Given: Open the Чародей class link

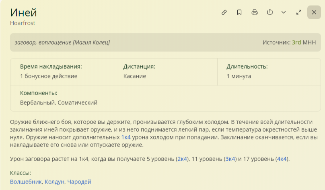Looking at the screenshot, I should click(x=79, y=182).
